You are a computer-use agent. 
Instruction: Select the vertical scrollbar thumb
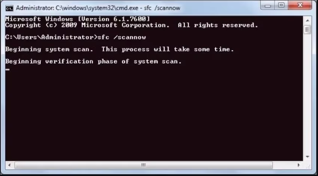[308, 30]
